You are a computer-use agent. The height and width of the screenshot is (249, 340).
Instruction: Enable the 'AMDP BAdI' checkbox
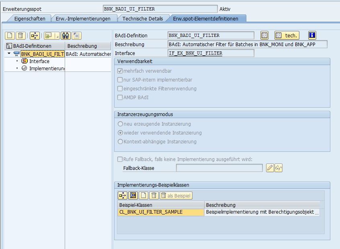pos(120,97)
